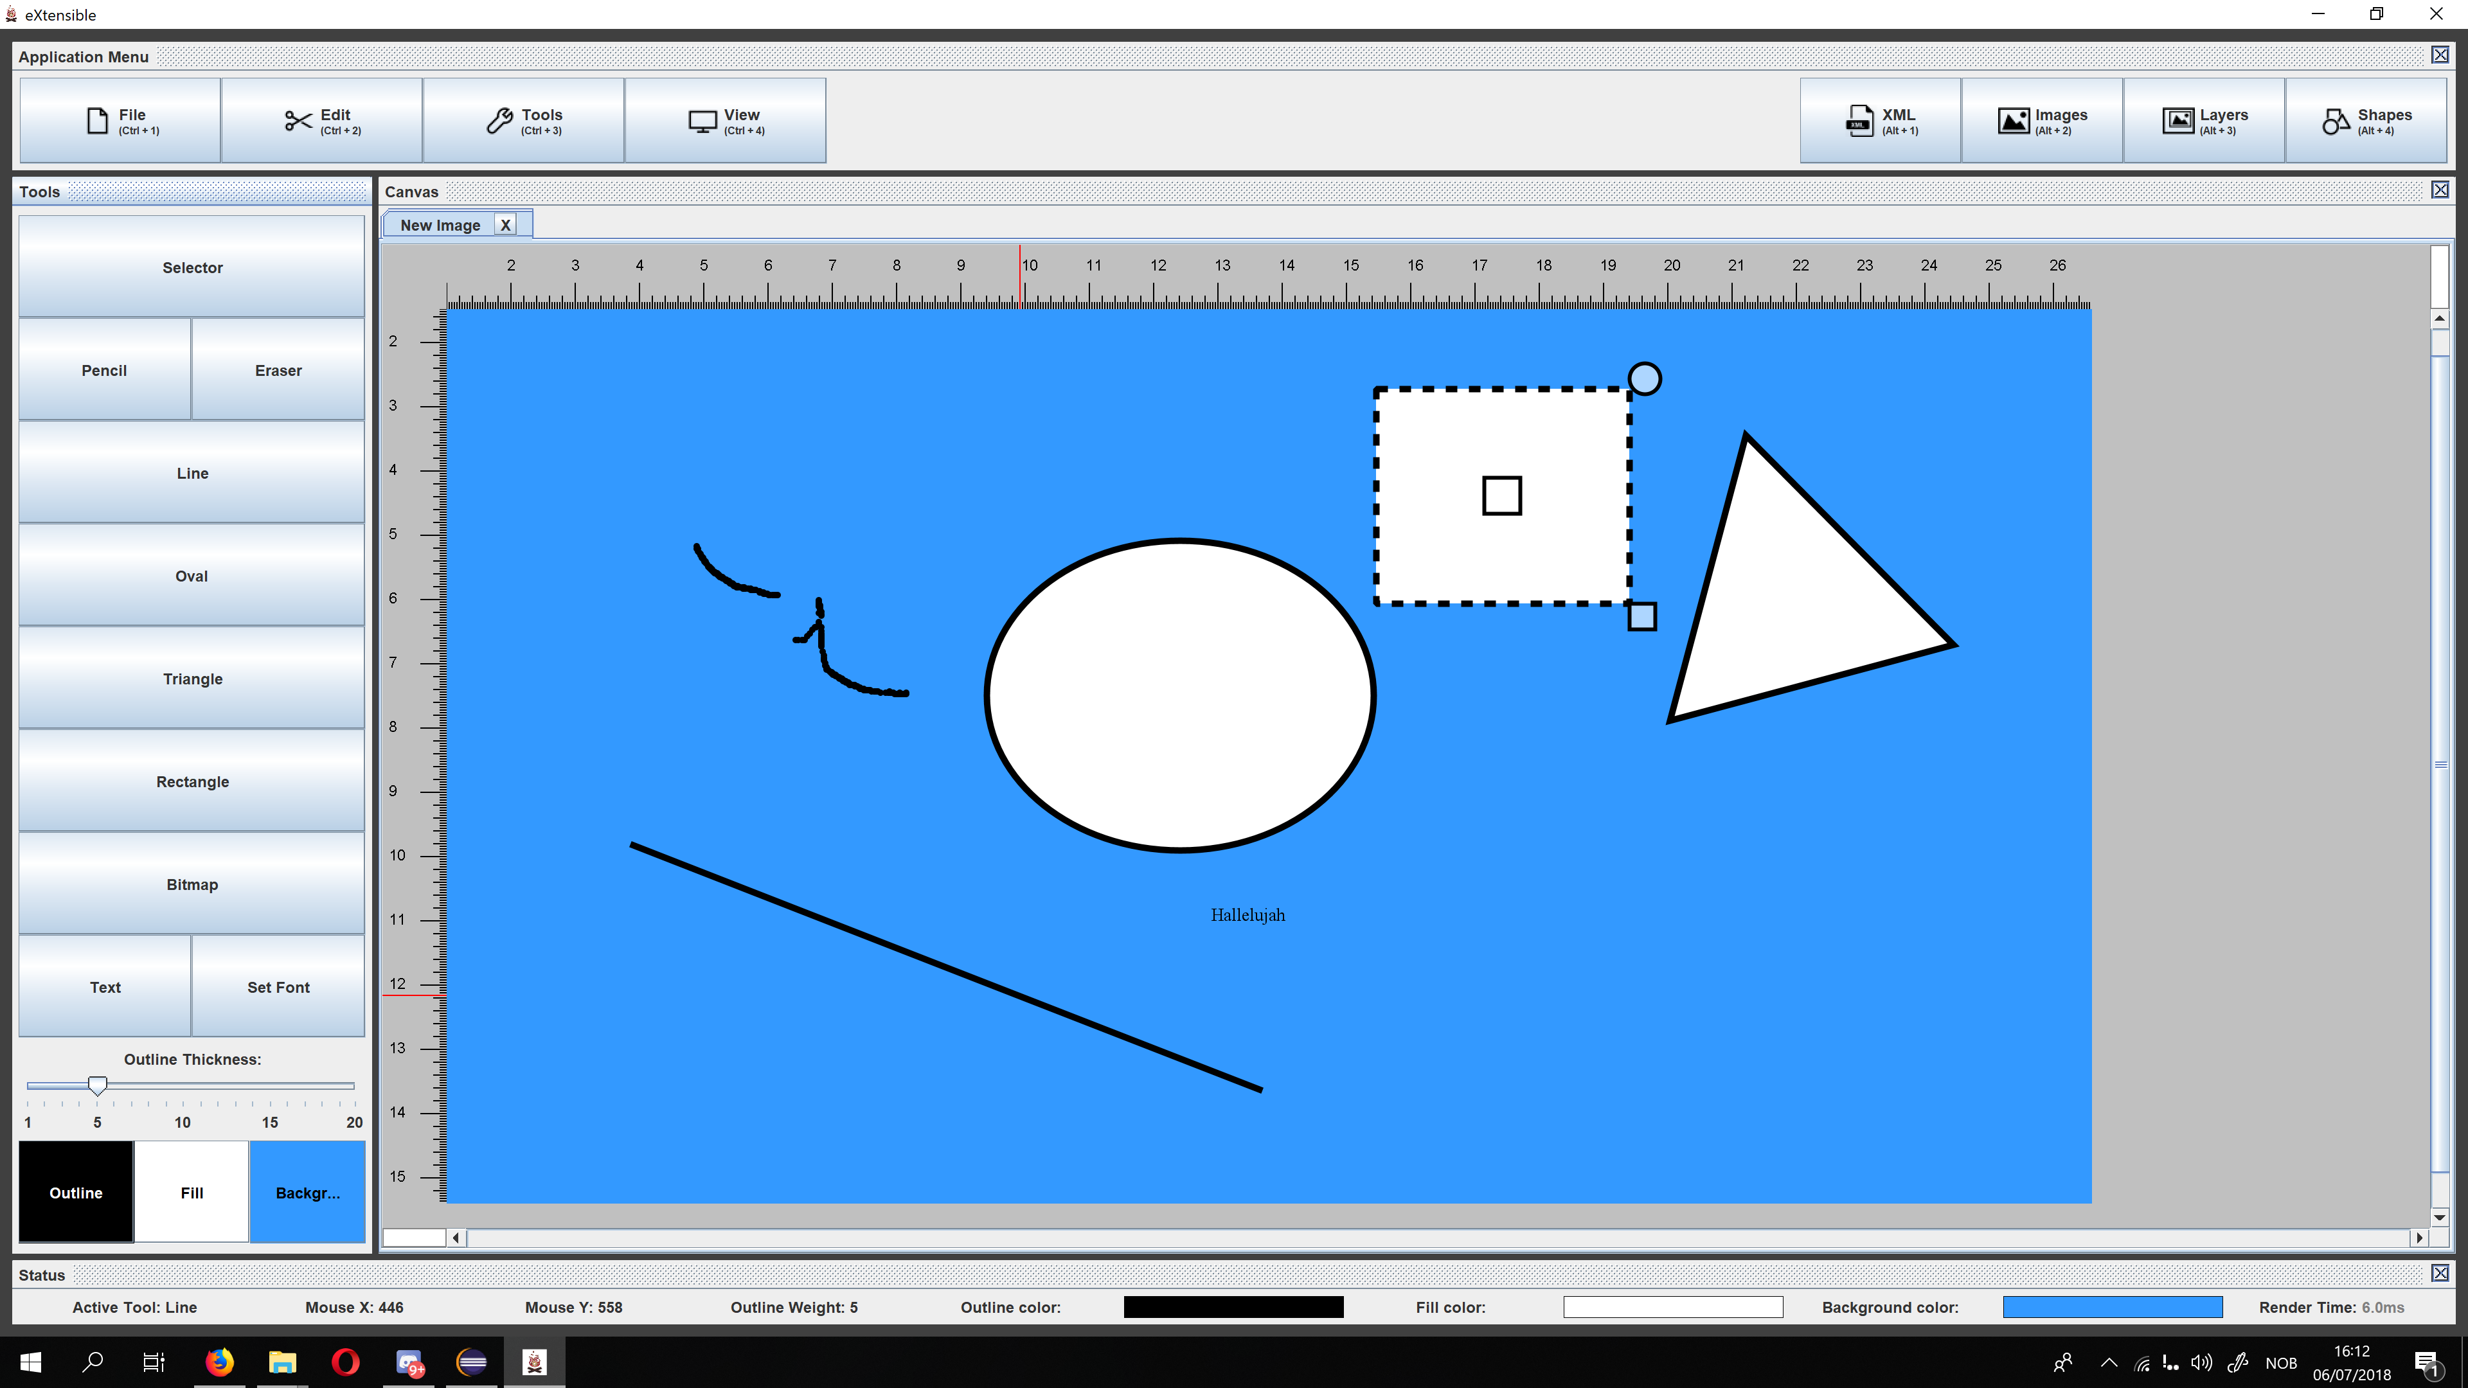Click the Set Font button
The image size is (2468, 1388).
click(x=278, y=986)
